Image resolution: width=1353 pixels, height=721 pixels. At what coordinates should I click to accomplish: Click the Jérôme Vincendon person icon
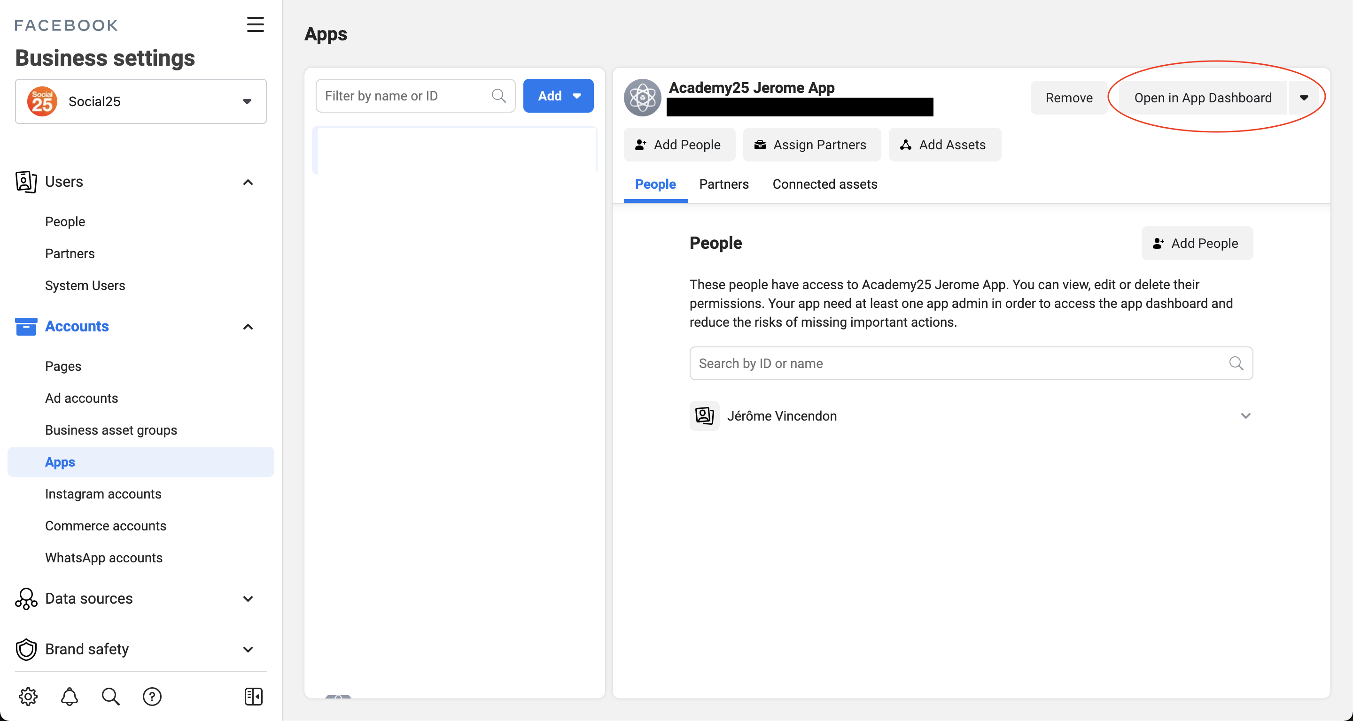point(704,415)
